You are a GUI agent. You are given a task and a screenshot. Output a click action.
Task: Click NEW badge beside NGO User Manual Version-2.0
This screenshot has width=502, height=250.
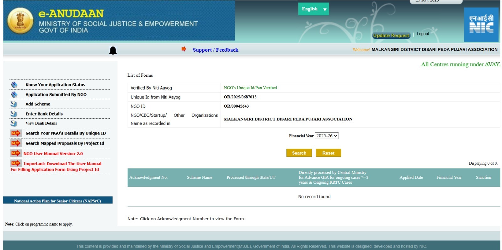[16, 153]
